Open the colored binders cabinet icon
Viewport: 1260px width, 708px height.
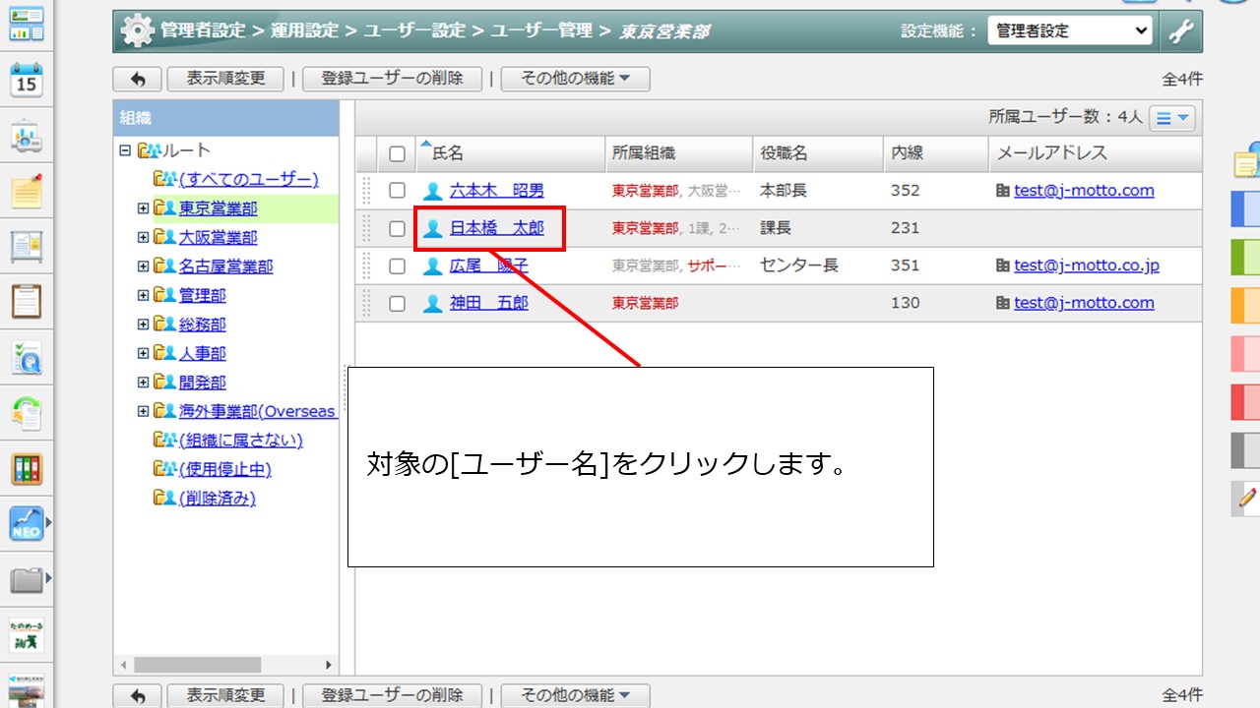click(27, 468)
